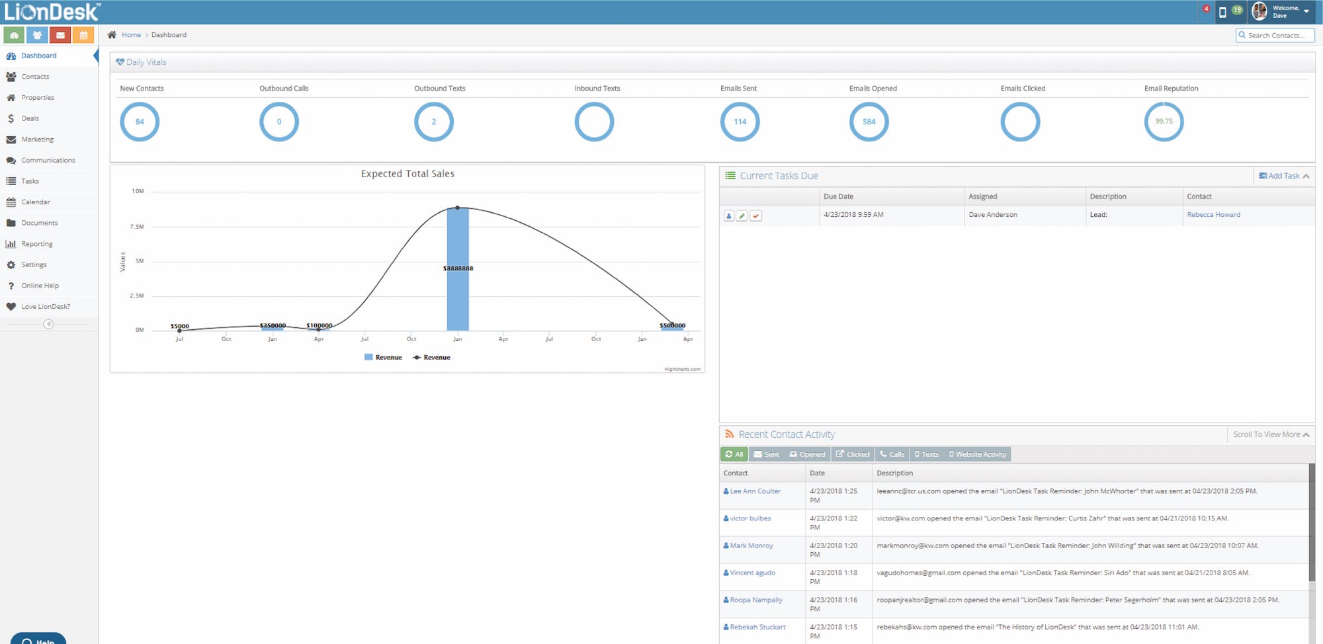Open the Rebecca Howard contact link
1323x644 pixels.
pyautogui.click(x=1213, y=215)
